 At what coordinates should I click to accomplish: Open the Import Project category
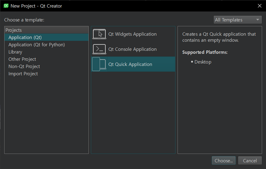coord(46,74)
